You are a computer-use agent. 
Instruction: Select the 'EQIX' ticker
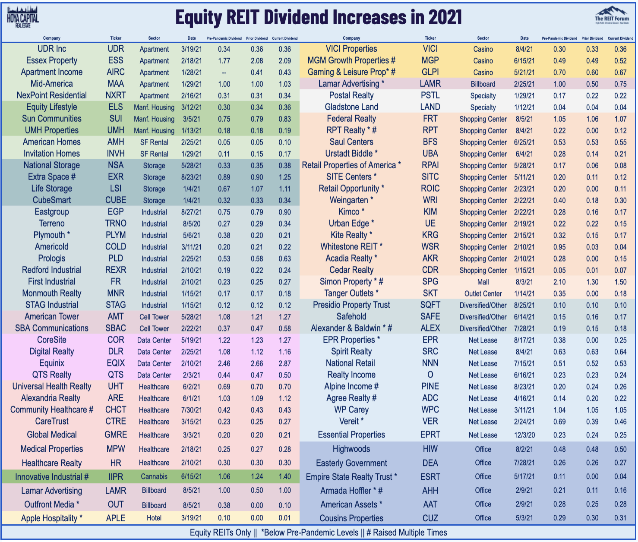click(116, 363)
